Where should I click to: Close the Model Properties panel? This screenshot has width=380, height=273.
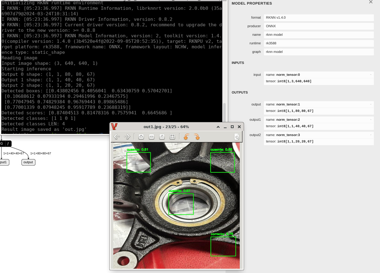pos(371,2)
